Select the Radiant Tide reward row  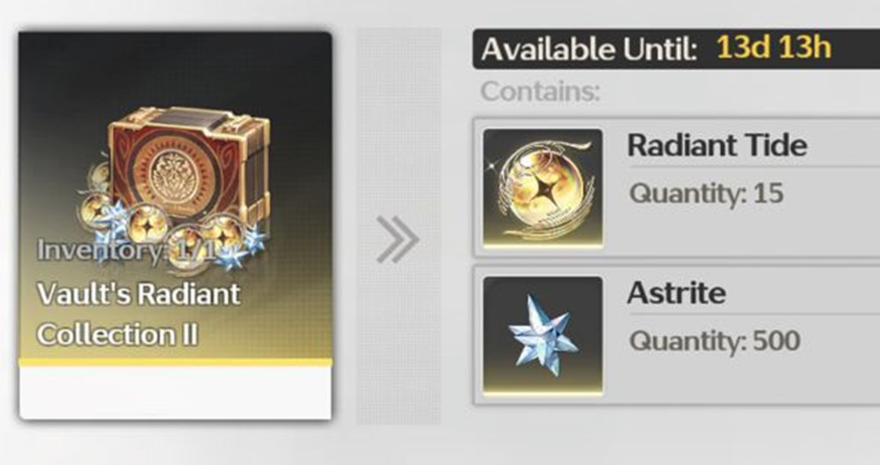tap(677, 187)
